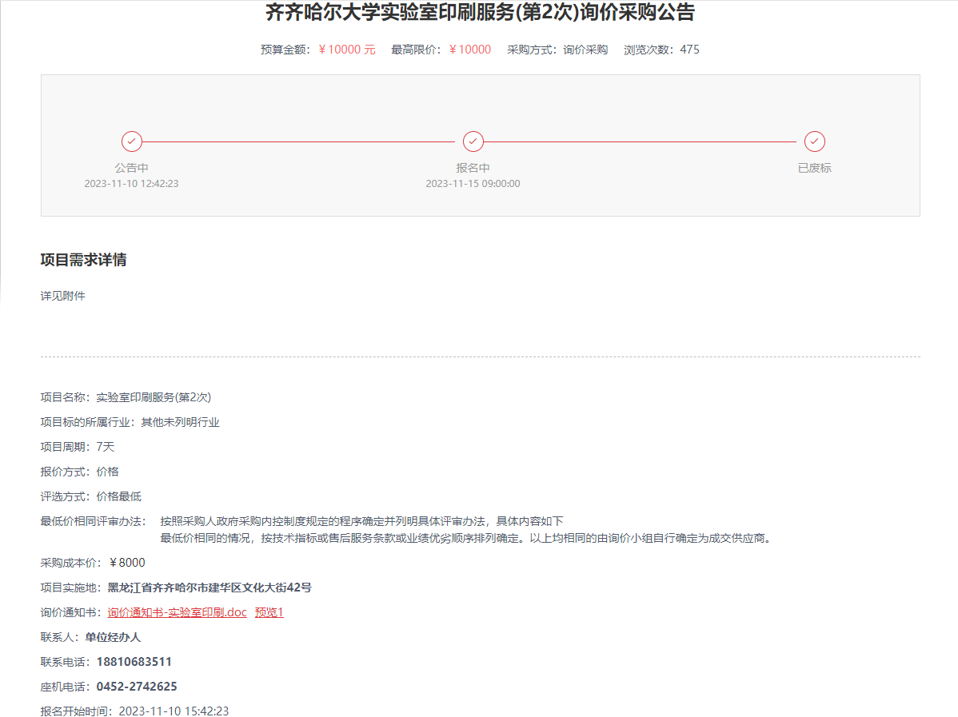The width and height of the screenshot is (958, 717).
Task: Select the 2023-11-10 12:42:23 announcement timestamp
Action: (x=132, y=184)
